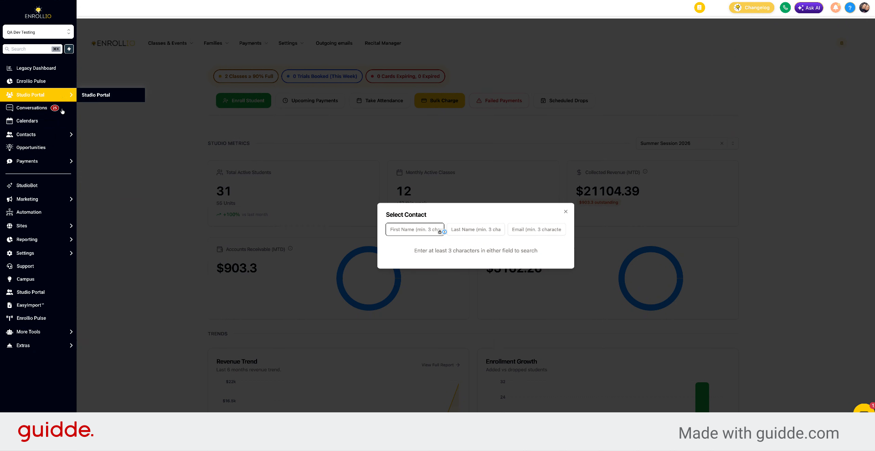The width and height of the screenshot is (875, 451).
Task: Click the sidebar Search box
Action: pos(32,49)
